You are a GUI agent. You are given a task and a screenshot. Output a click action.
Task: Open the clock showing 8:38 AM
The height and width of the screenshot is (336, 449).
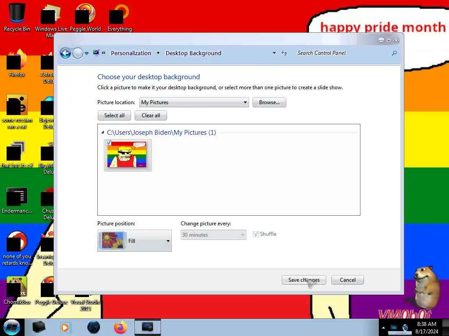pos(427,328)
